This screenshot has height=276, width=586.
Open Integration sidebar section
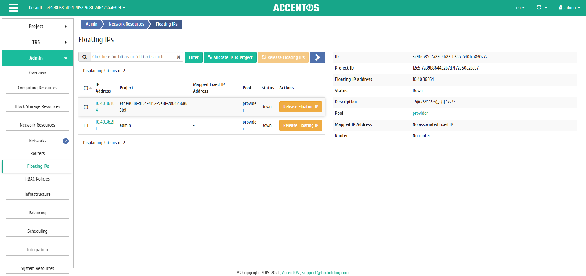[38, 250]
